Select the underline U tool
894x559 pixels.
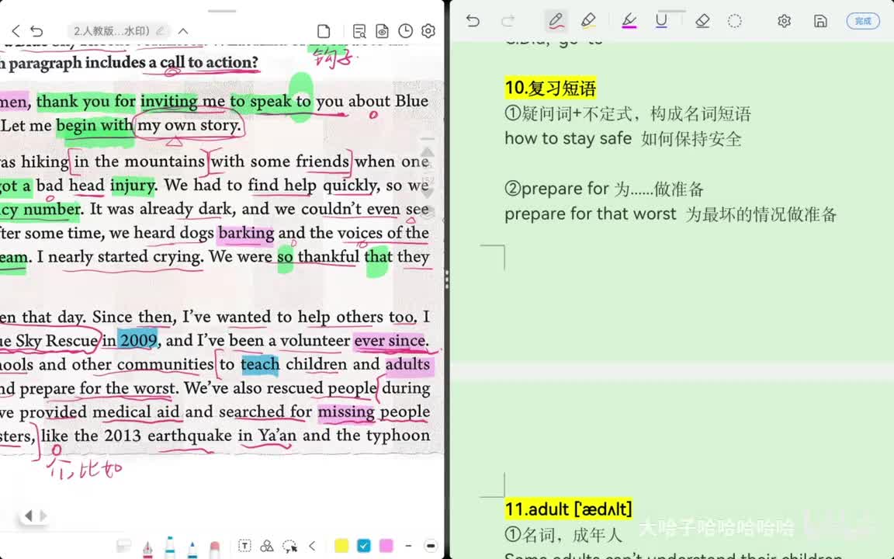661,21
